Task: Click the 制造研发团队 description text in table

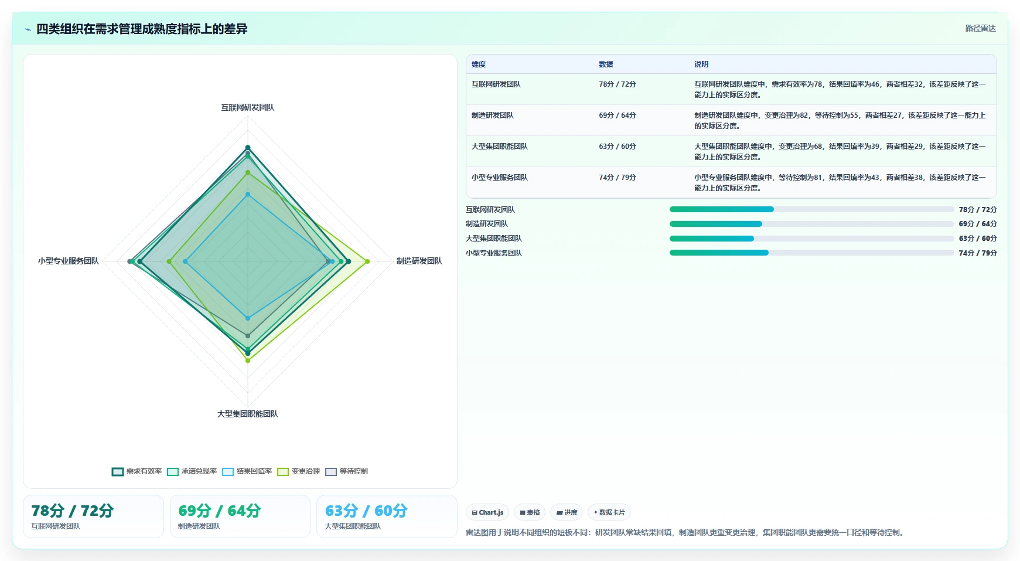Action: [x=840, y=121]
